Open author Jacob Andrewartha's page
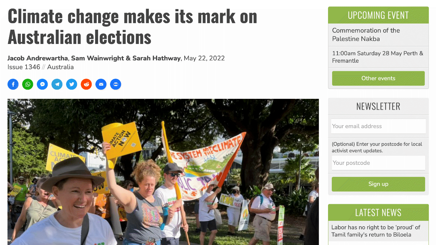Screen dimensions: 436x245 coord(38,58)
